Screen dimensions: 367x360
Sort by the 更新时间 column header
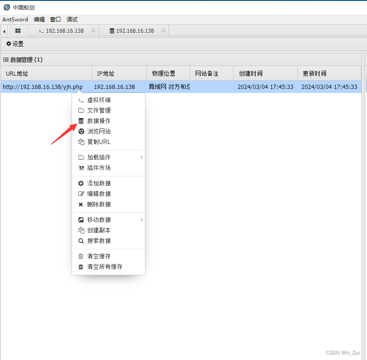click(x=330, y=73)
